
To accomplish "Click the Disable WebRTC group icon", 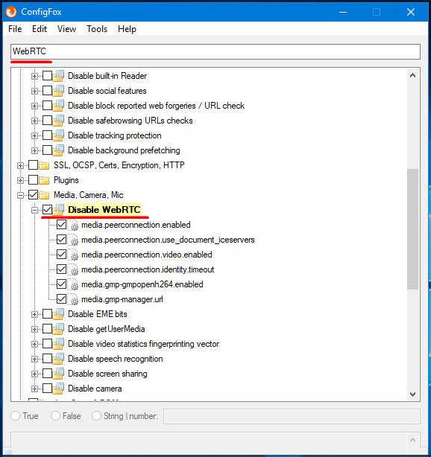I will tap(58, 210).
